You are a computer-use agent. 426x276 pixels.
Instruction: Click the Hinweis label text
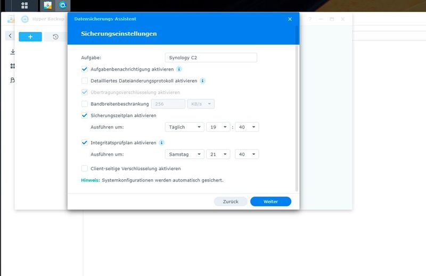(91, 180)
